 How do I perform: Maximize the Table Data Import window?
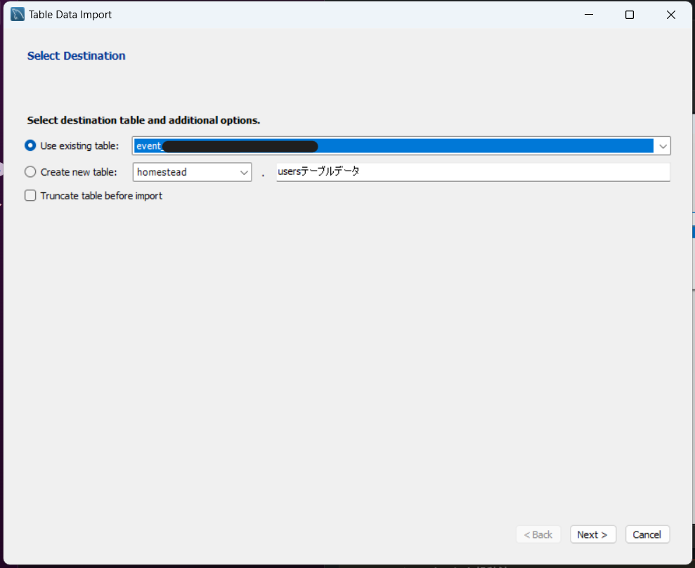pyautogui.click(x=630, y=15)
